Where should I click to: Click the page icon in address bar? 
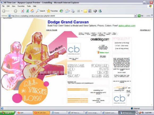10,16
